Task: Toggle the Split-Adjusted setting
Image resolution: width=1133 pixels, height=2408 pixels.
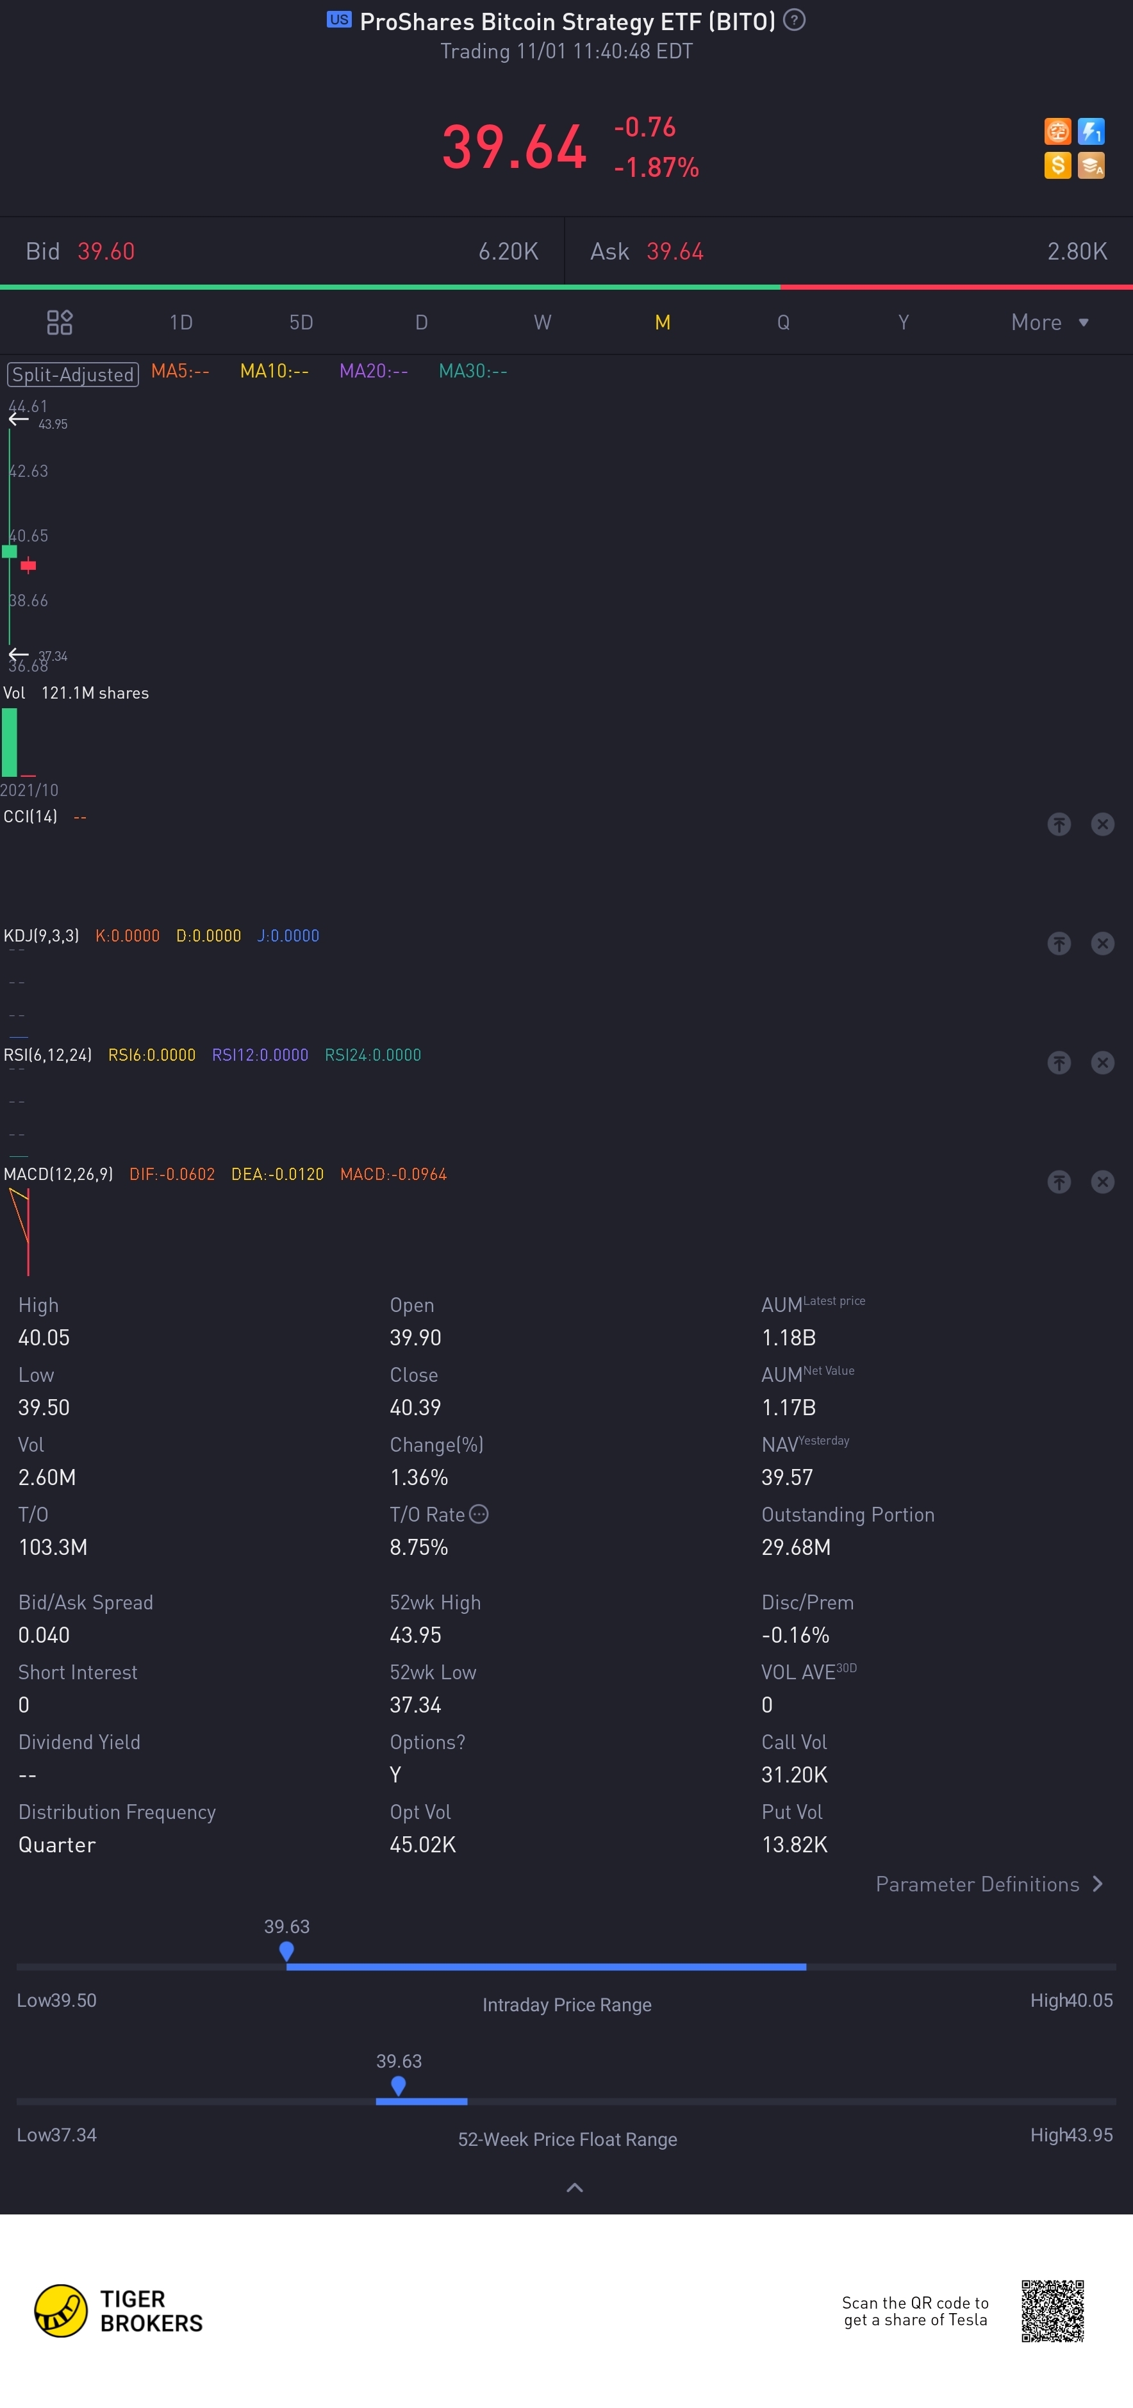Action: [x=73, y=375]
